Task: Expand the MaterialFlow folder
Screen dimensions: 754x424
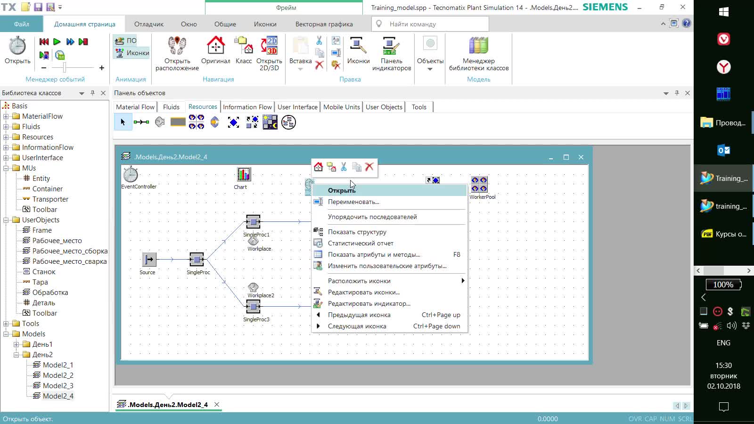Action: click(6, 116)
